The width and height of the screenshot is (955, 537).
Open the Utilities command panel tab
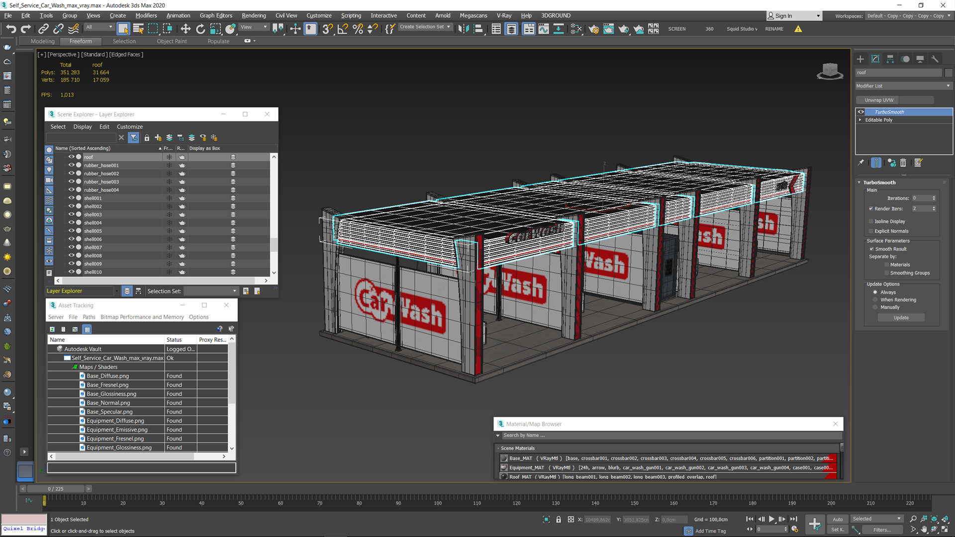tap(935, 59)
